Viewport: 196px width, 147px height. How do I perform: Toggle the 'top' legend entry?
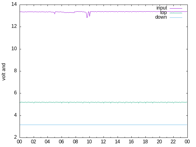pos(163,13)
